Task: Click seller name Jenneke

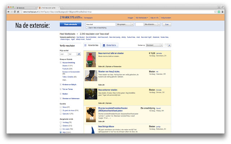Action: tap(159, 53)
